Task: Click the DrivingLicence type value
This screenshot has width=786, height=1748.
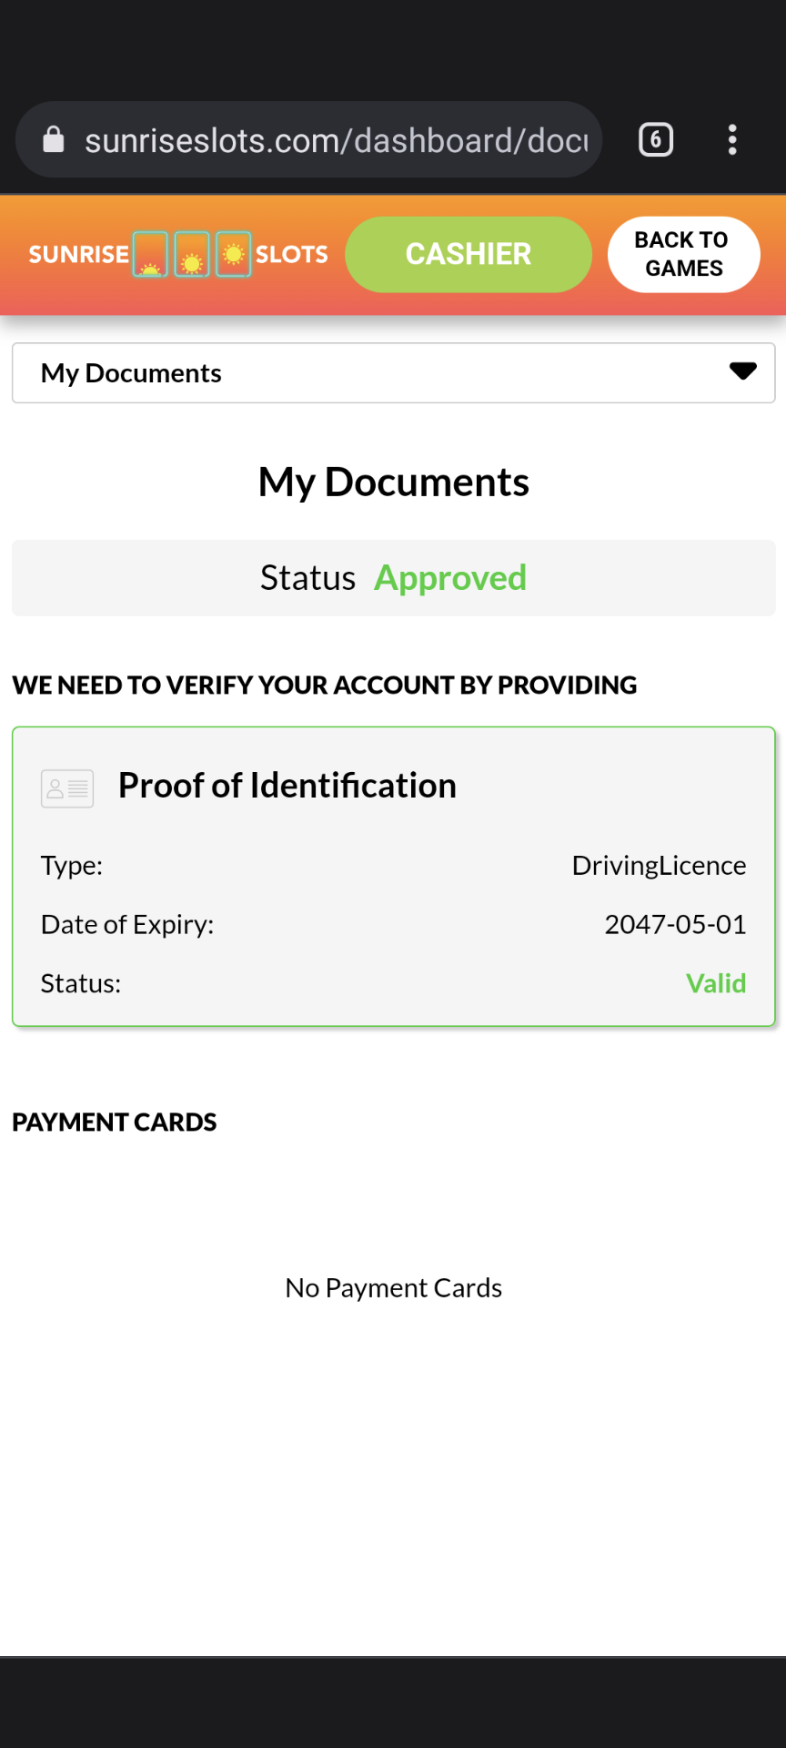Action: (x=659, y=866)
